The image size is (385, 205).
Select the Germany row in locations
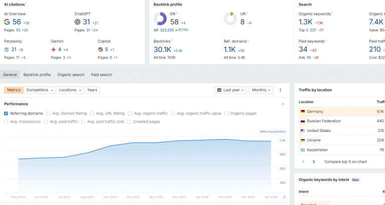[x=341, y=111]
